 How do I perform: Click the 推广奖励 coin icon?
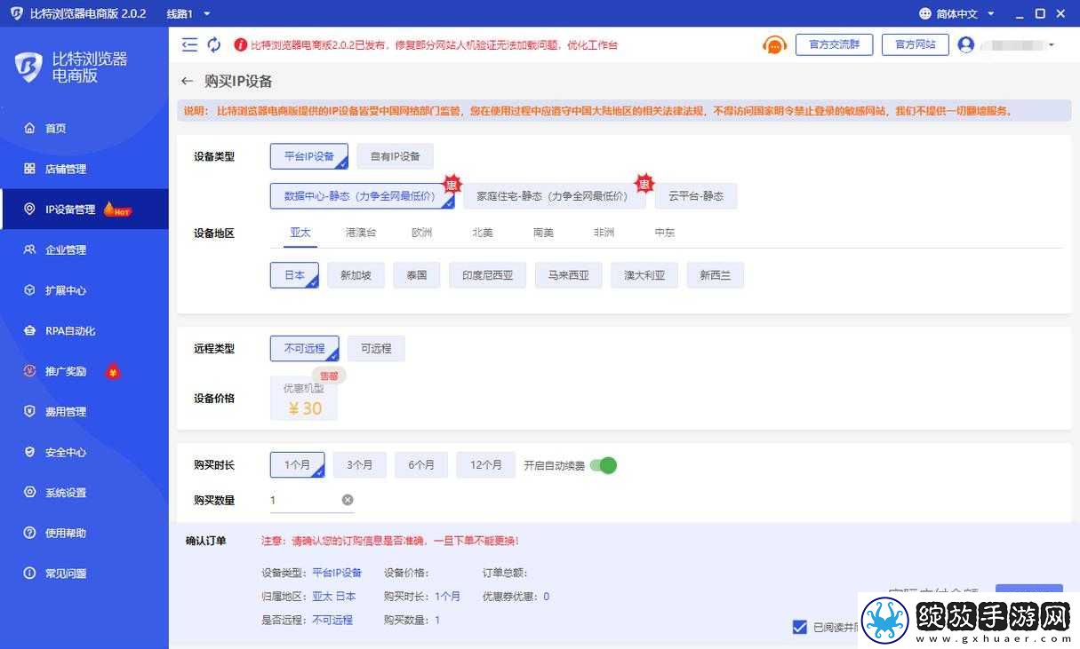coord(30,371)
